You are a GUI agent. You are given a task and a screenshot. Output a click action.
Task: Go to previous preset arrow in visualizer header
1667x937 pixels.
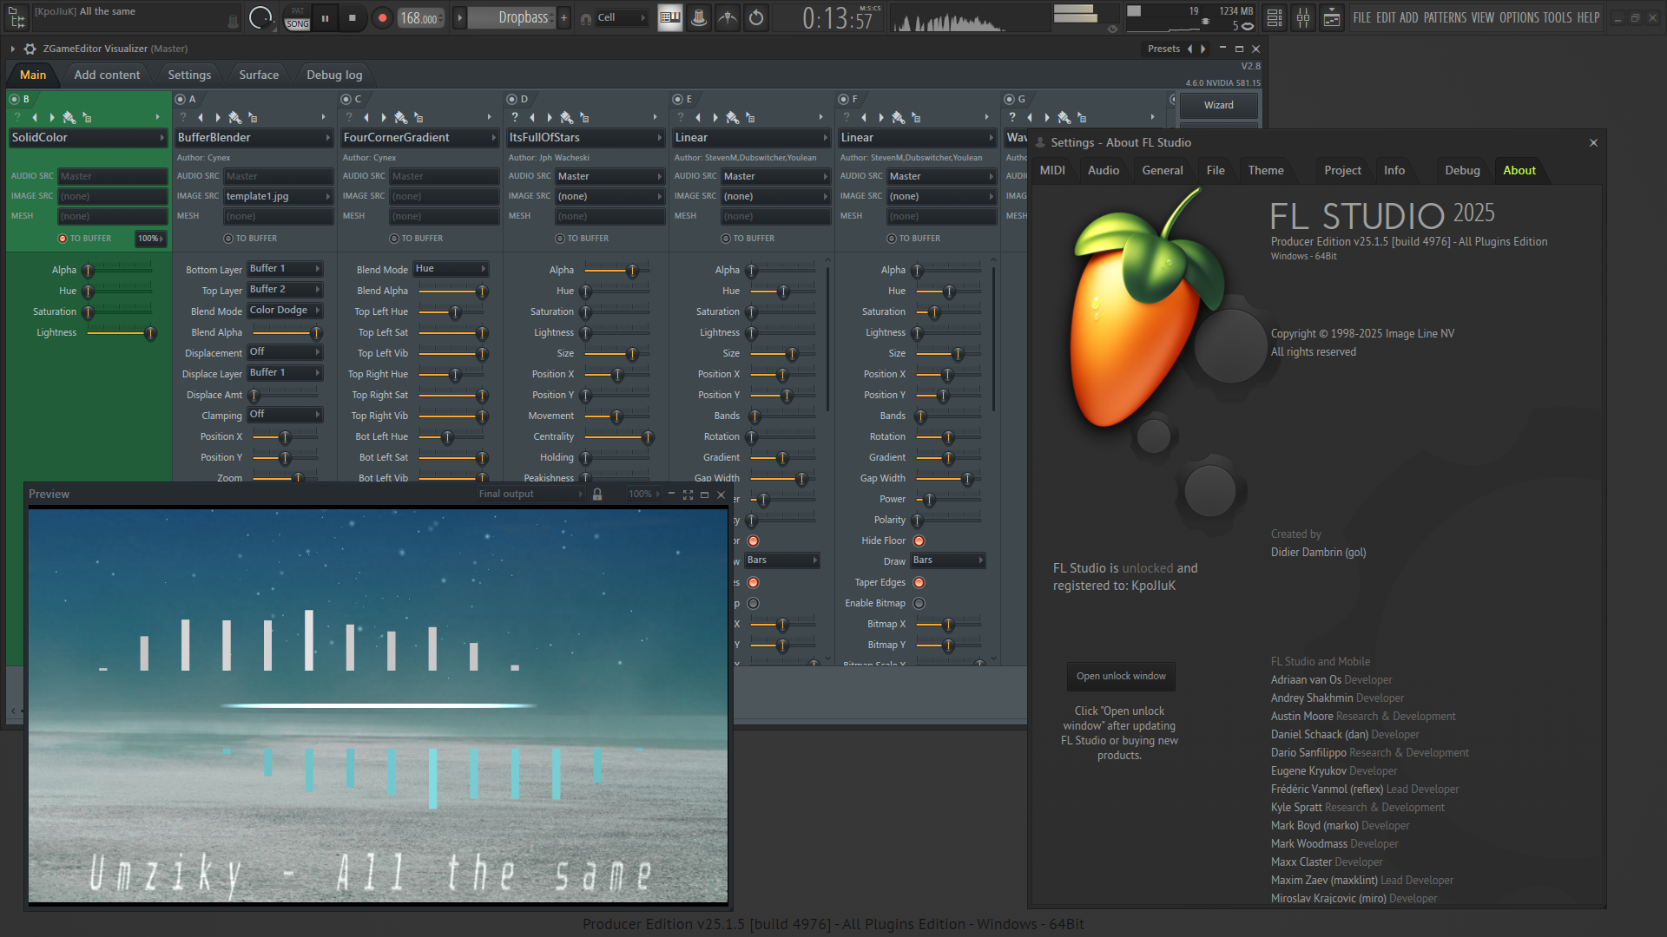click(x=1189, y=49)
